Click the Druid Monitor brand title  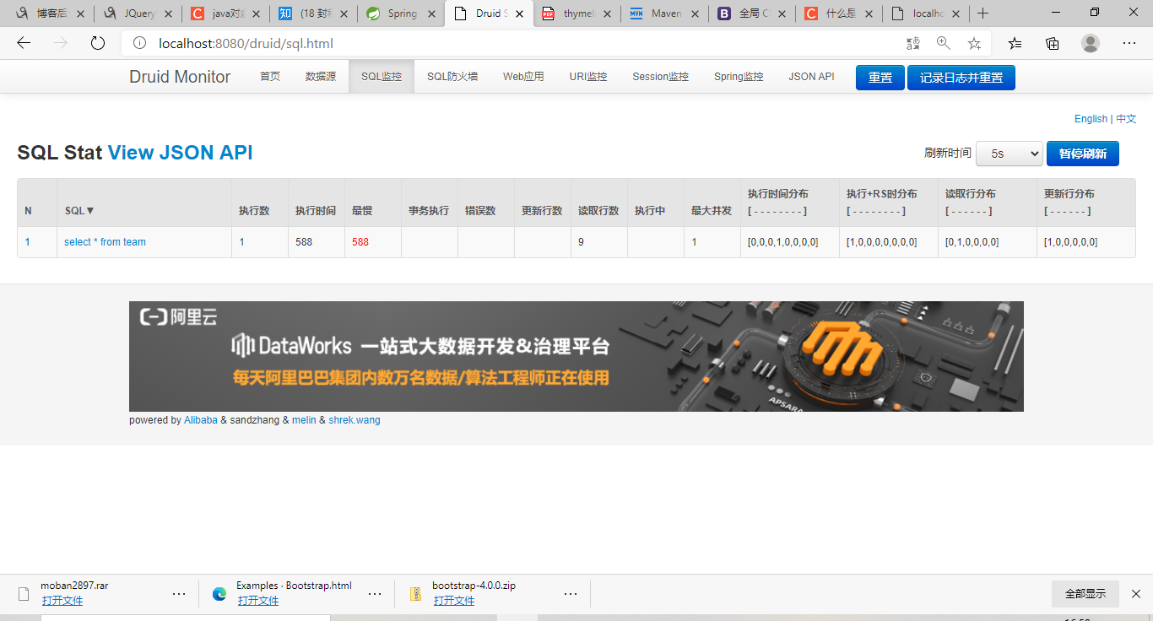180,77
